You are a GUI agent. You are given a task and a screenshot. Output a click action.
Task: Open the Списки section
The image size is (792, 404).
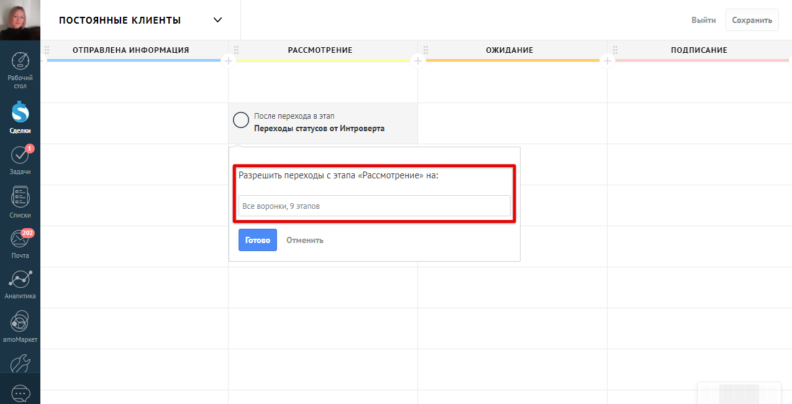point(20,203)
